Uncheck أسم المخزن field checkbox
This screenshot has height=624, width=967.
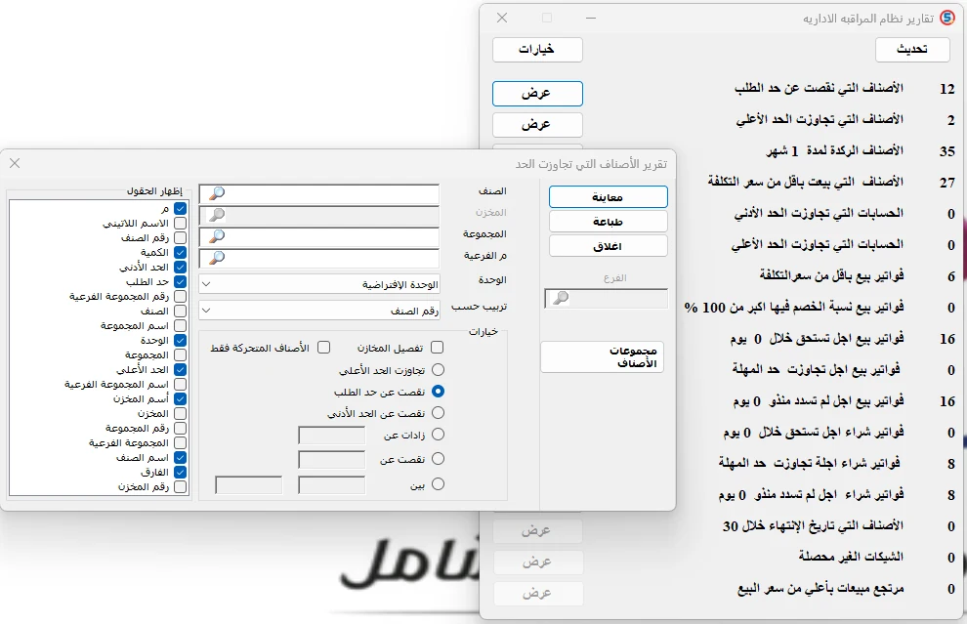[x=180, y=399]
